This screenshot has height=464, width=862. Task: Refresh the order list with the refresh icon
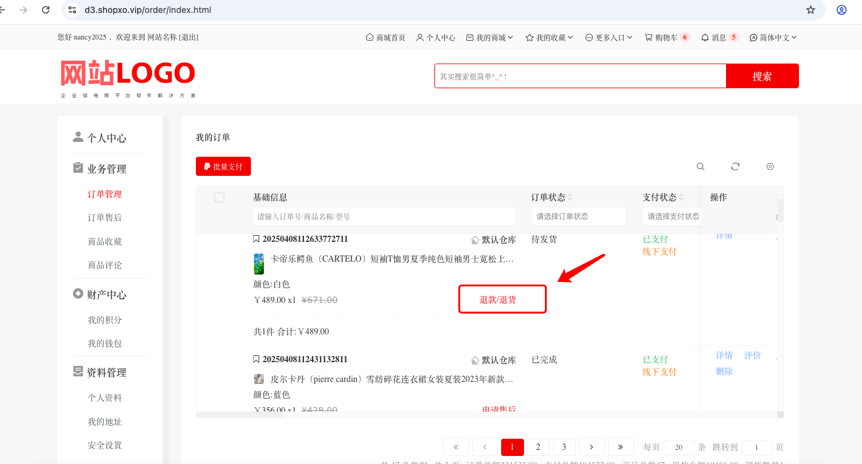(x=735, y=167)
